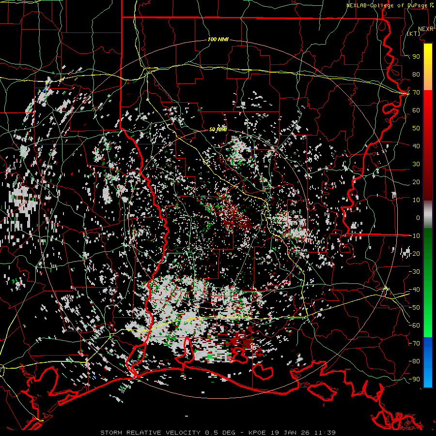This screenshot has width=436, height=436.
Task: Click the 50 value on the velocity scale
Action: [416, 128]
